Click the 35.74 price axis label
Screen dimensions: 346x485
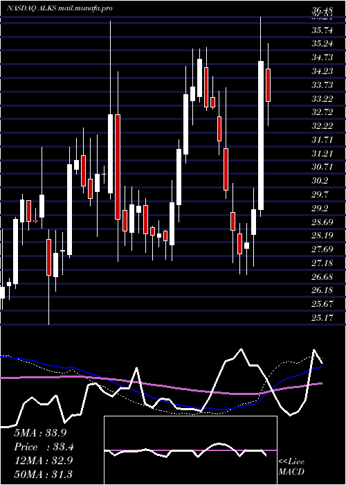click(323, 30)
